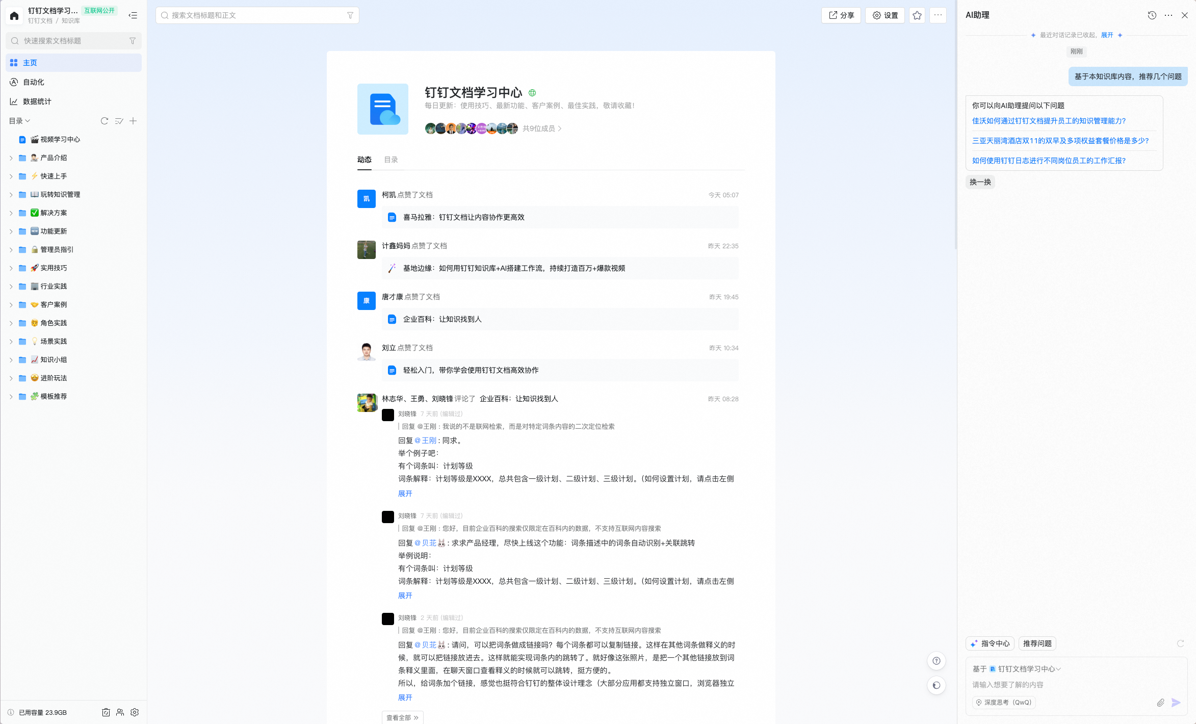View AI assistant conversation history
The width and height of the screenshot is (1196, 724).
(x=1152, y=15)
